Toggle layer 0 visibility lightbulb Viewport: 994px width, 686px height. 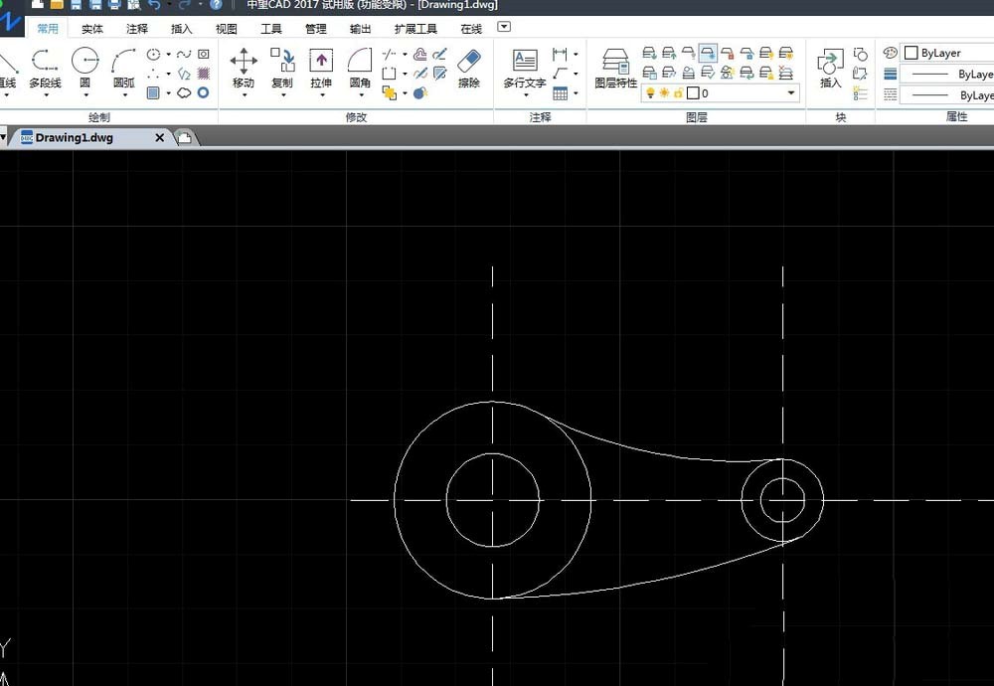pyautogui.click(x=651, y=92)
